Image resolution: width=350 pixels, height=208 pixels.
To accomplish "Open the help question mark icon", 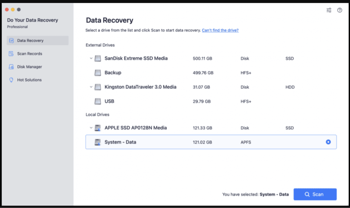I will [339, 10].
